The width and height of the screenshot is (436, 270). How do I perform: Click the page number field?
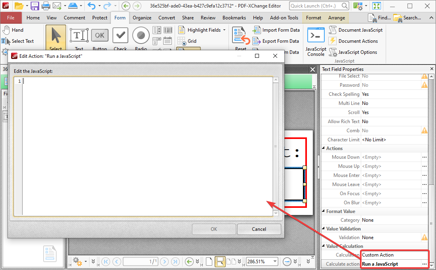[141, 261]
